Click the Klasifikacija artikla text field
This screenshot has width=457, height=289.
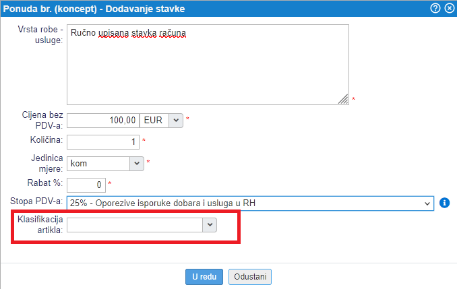(x=135, y=225)
